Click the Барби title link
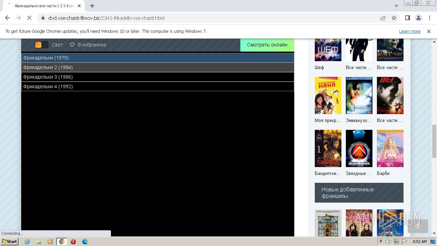This screenshot has height=246, width=437. pyautogui.click(x=383, y=173)
